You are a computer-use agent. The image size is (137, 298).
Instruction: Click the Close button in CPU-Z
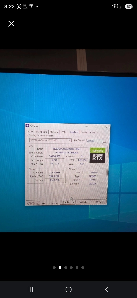click(x=98, y=202)
